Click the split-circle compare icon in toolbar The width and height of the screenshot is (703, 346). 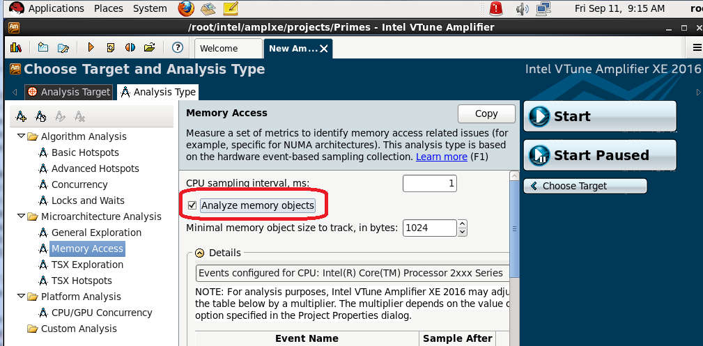point(130,48)
